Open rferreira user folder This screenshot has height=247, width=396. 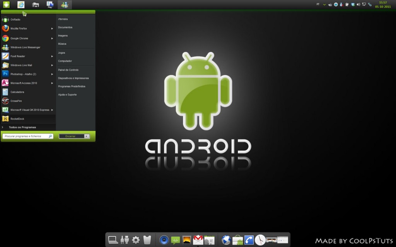[63, 19]
